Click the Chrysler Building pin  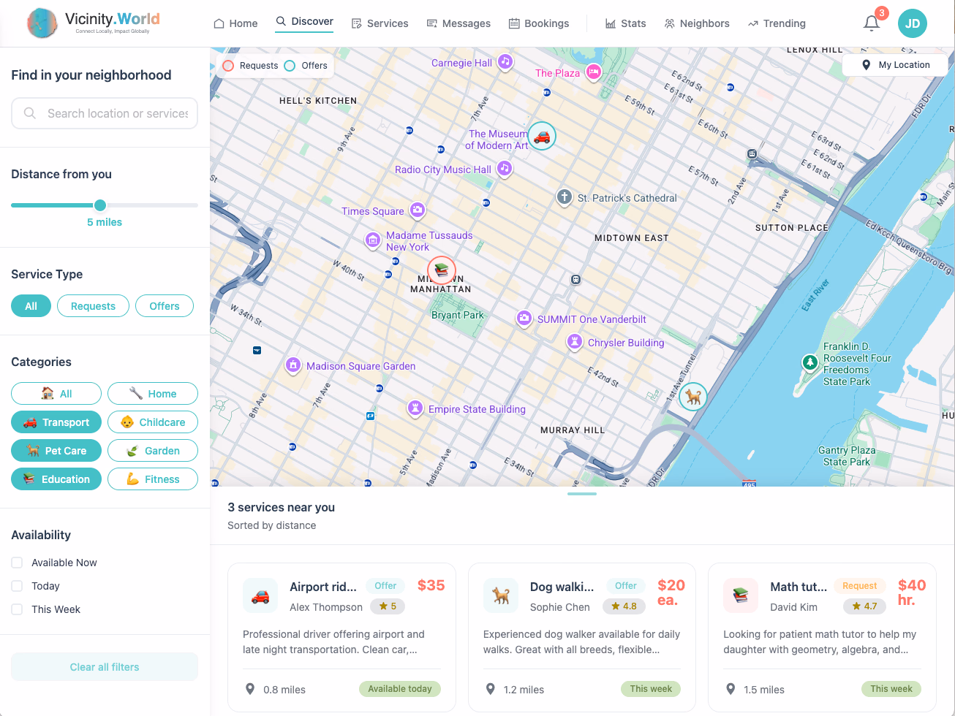[x=575, y=342]
